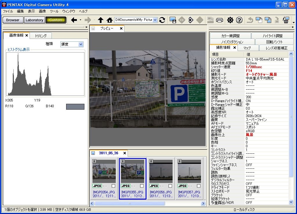Open the back button history dropdown arrow
Screen dimensions: 297x214
tap(80, 20)
